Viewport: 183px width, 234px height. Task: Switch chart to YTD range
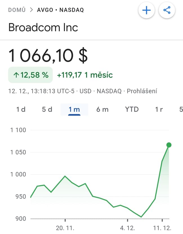(x=132, y=109)
